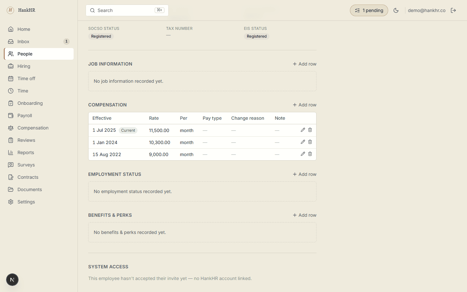The height and width of the screenshot is (292, 467).
Task: Click the Inbox unread count badge
Action: tap(66, 42)
